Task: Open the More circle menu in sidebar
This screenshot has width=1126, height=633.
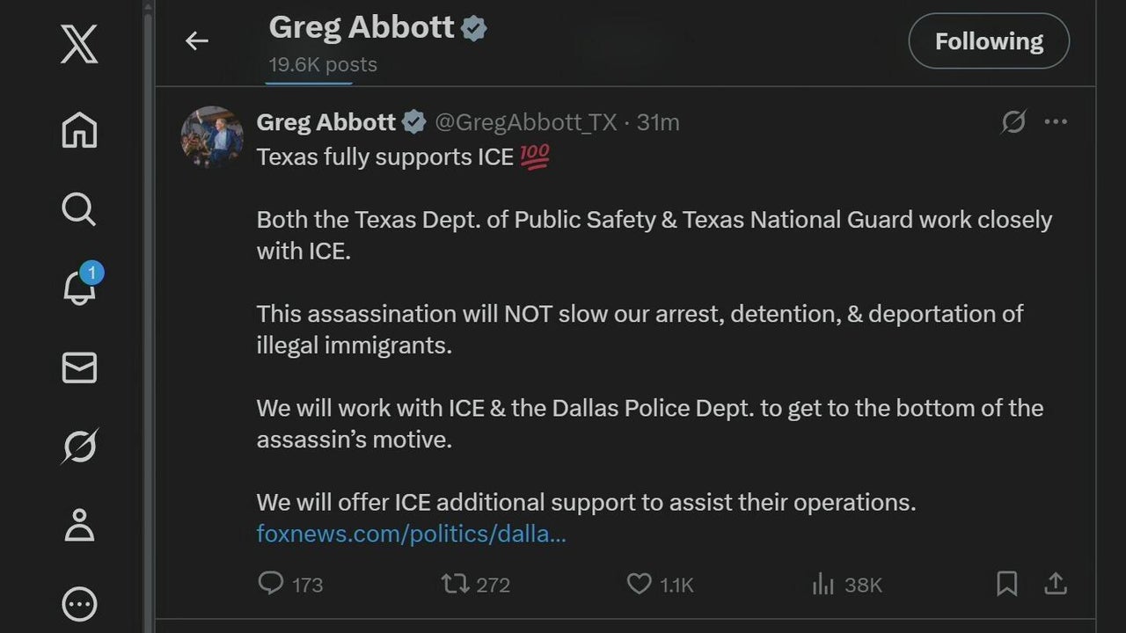Action: 79,604
